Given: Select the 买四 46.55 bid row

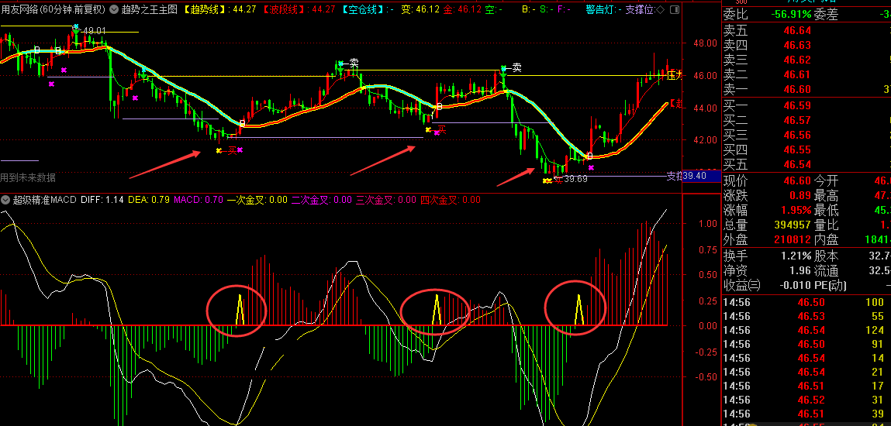Looking at the screenshot, I should pos(806,150).
